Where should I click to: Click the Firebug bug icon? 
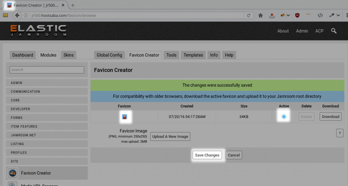283,15
